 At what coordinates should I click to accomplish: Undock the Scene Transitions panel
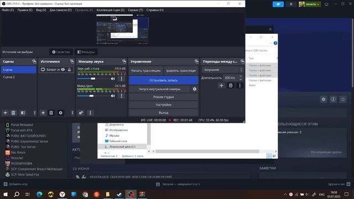(x=242, y=61)
